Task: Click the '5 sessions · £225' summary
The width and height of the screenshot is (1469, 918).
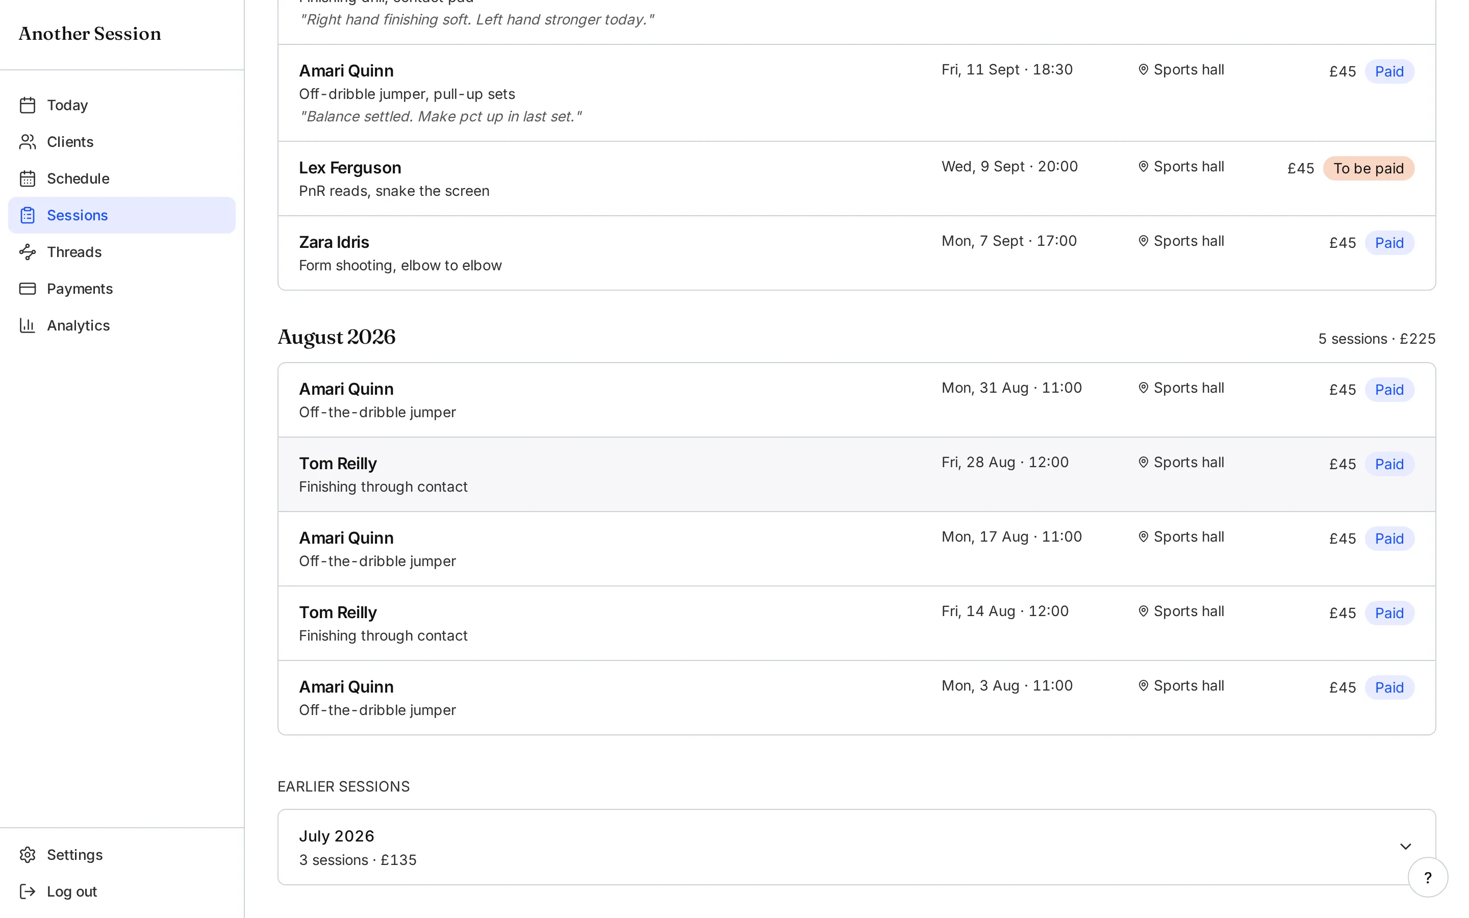Action: pyautogui.click(x=1376, y=339)
